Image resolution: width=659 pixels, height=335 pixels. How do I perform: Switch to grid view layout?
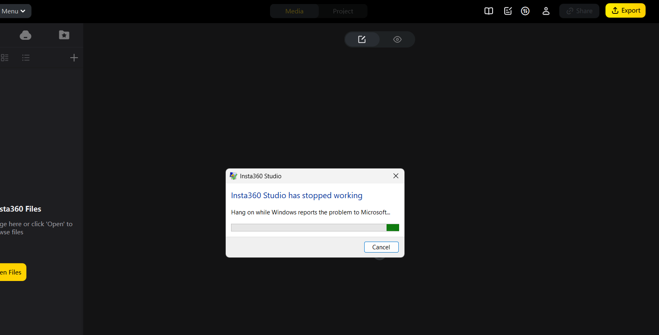[4, 58]
